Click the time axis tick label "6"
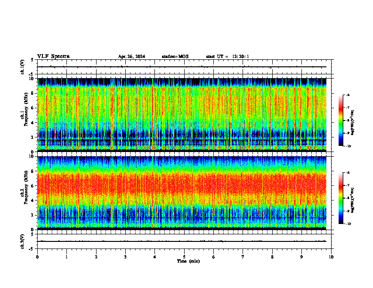This screenshot has height=288, width=373. click(x=214, y=257)
